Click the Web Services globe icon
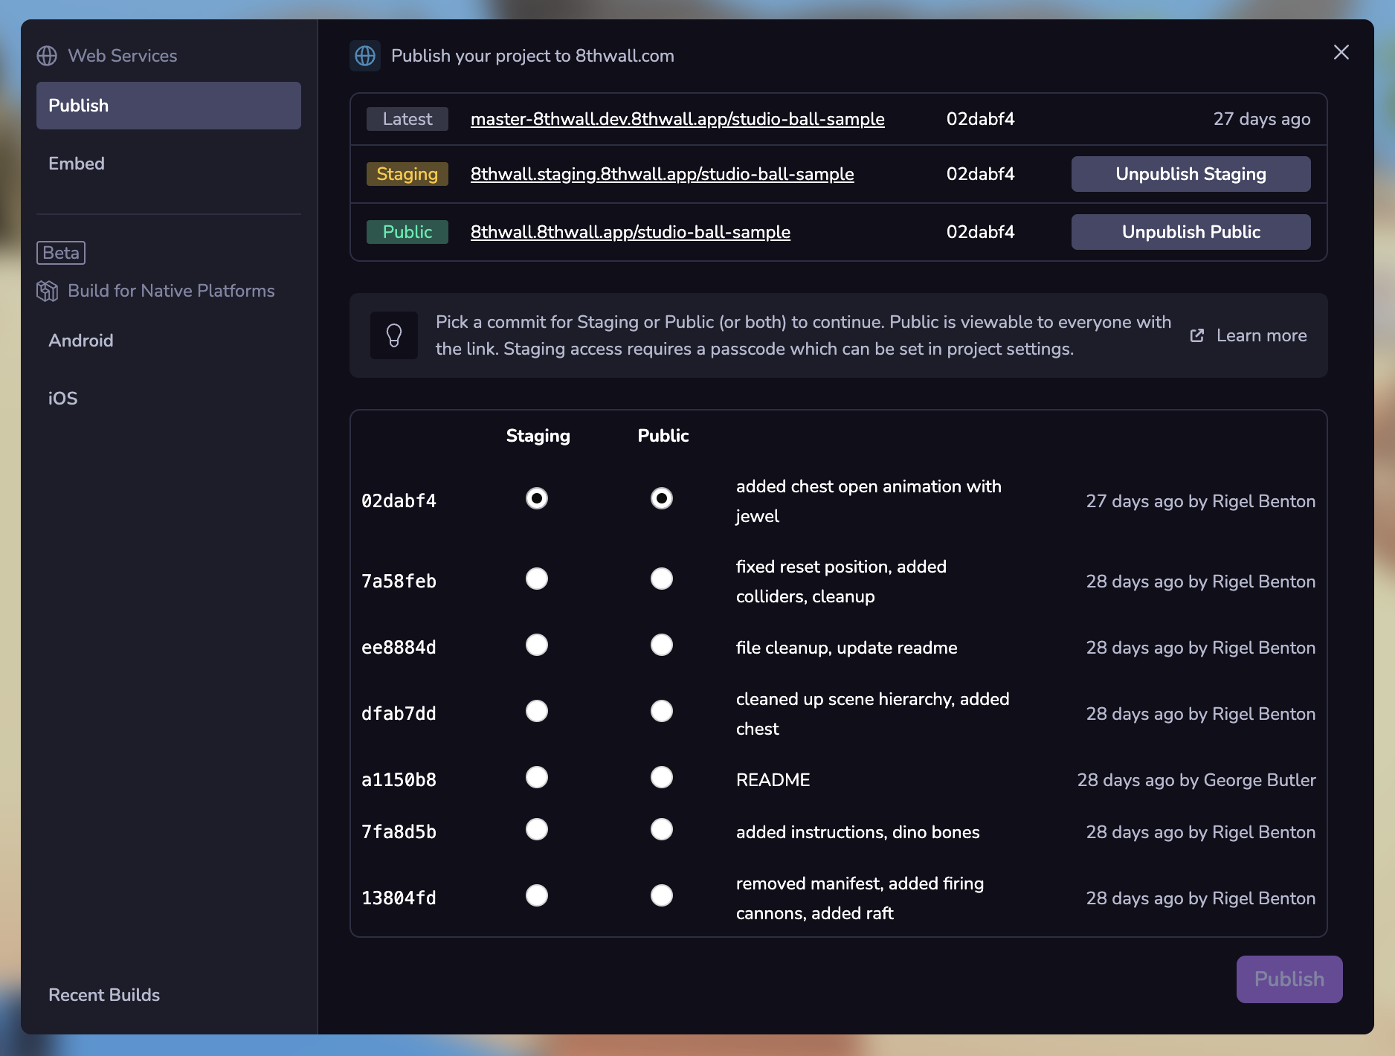Image resolution: width=1395 pixels, height=1056 pixels. pyautogui.click(x=47, y=56)
